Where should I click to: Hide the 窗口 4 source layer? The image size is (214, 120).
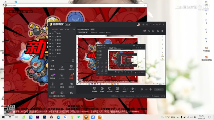click(x=50, y=37)
